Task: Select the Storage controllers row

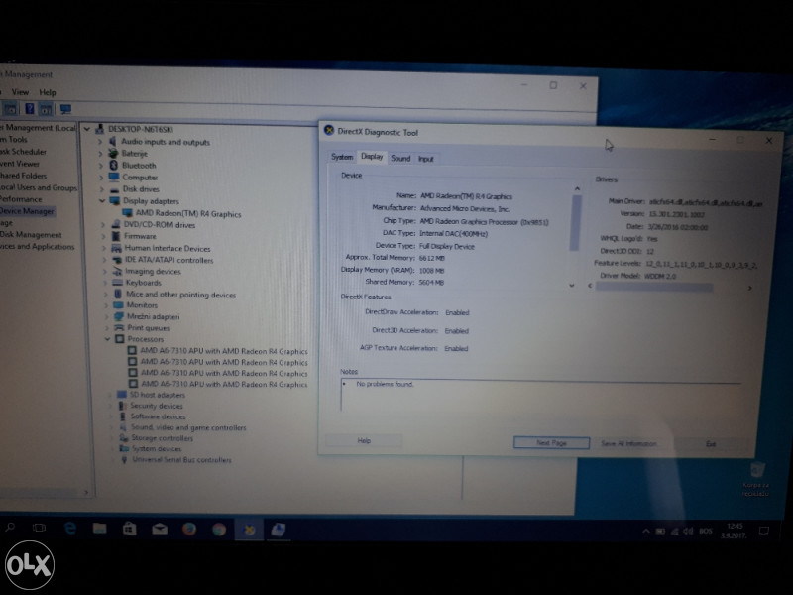Action: 162,438
